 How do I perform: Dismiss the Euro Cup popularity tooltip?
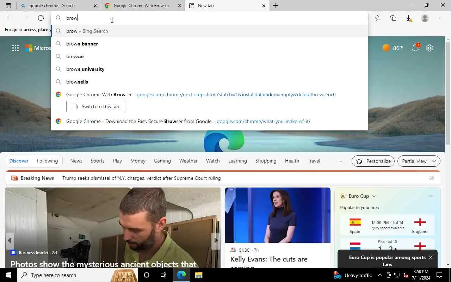click(431, 257)
